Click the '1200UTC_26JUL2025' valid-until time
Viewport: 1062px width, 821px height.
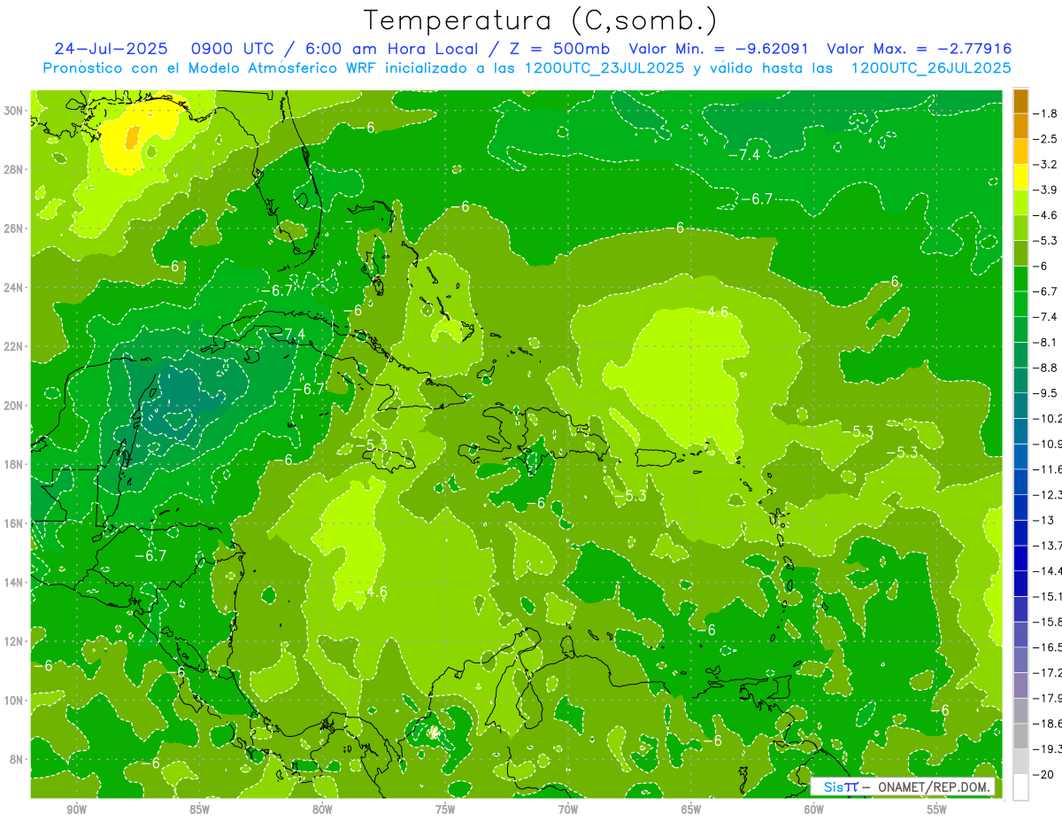931,68
